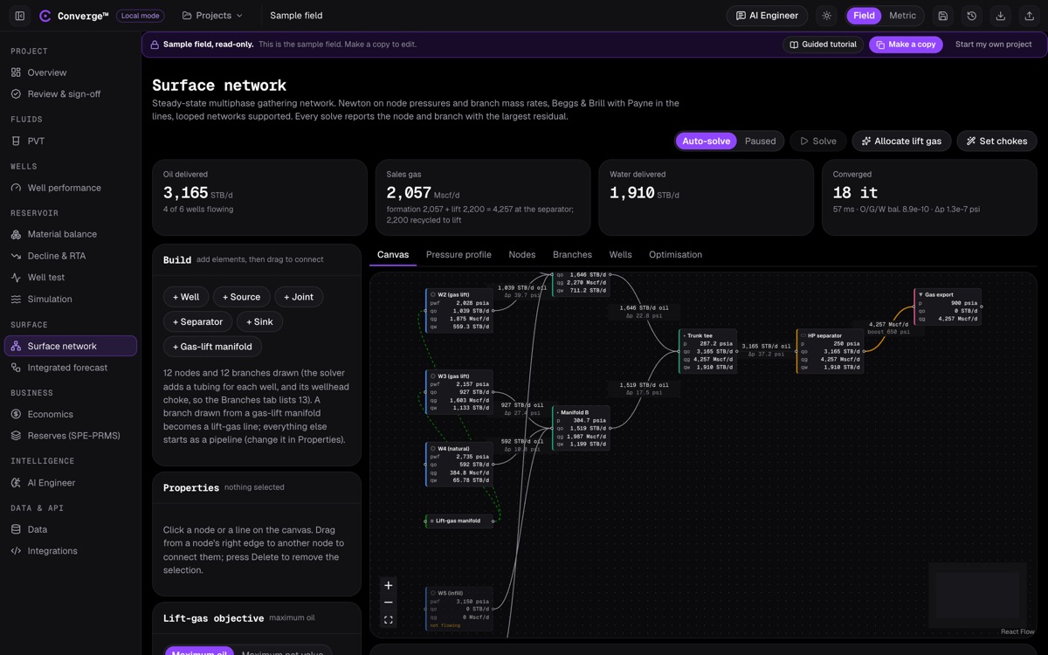Click the download icon in top bar
Image resolution: width=1048 pixels, height=655 pixels.
(1001, 16)
